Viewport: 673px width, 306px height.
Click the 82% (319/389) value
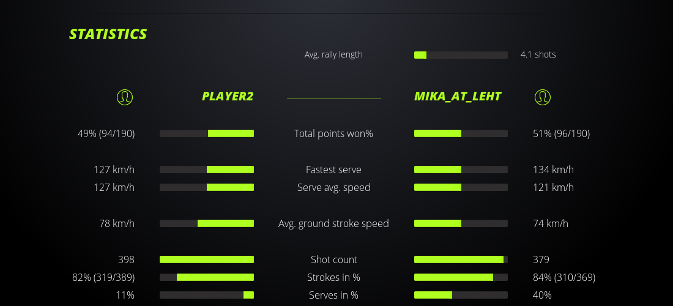pos(103,277)
